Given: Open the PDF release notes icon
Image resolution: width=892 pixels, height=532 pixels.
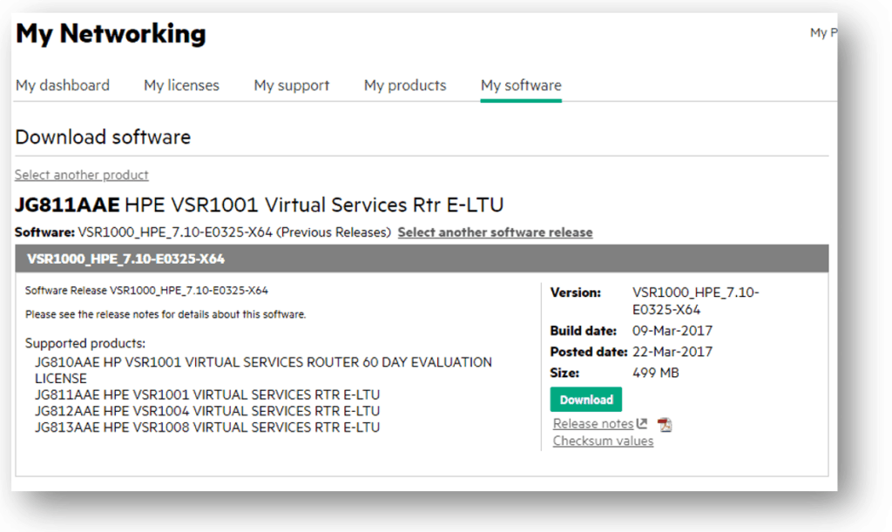Looking at the screenshot, I should (x=665, y=425).
